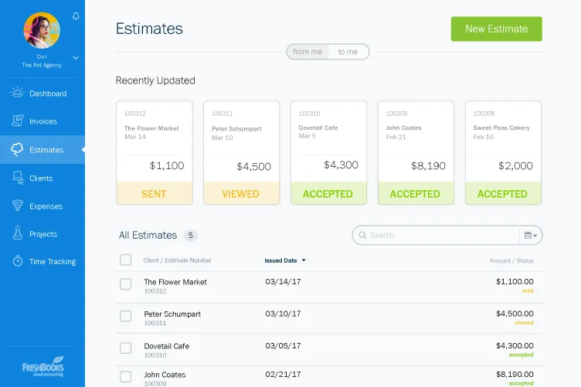Open the Dovetail Cafe estimate card
The width and height of the screenshot is (581, 387).
[328, 152]
